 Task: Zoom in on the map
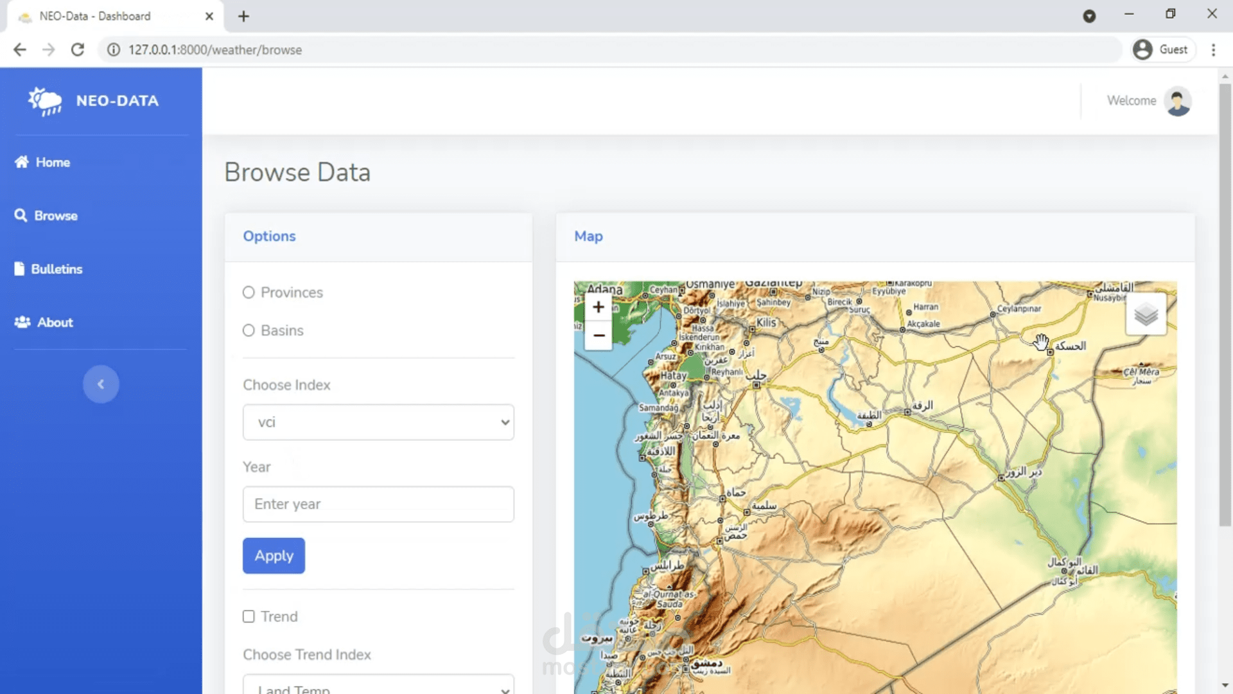pyautogui.click(x=598, y=307)
